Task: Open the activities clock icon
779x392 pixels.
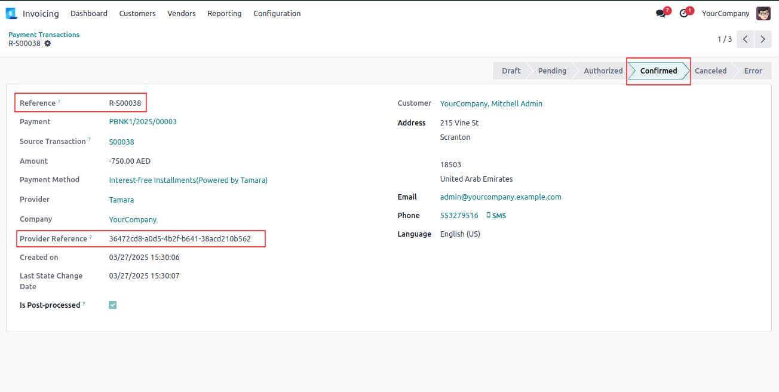Action: tap(683, 13)
